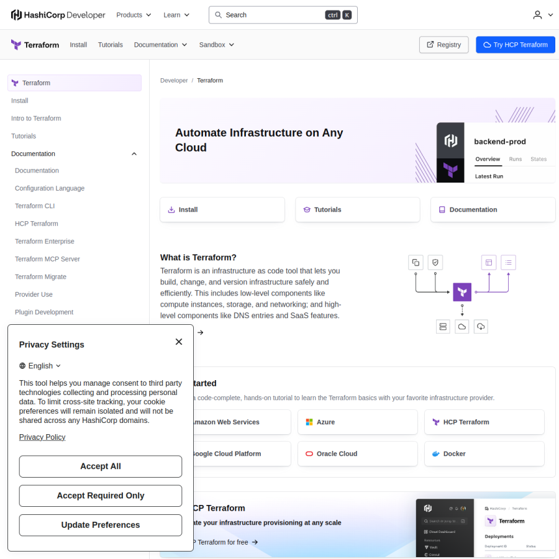The width and height of the screenshot is (559, 559).
Task: Click the Developer breadcrumb link
Action: pos(174,81)
